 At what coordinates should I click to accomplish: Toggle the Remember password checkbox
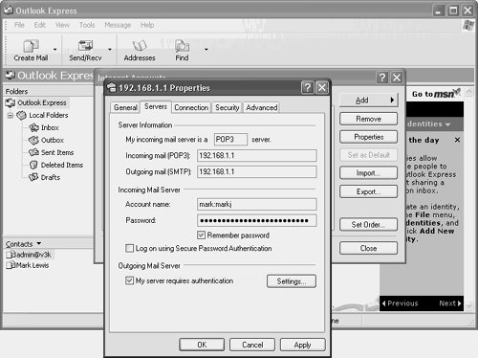click(201, 235)
